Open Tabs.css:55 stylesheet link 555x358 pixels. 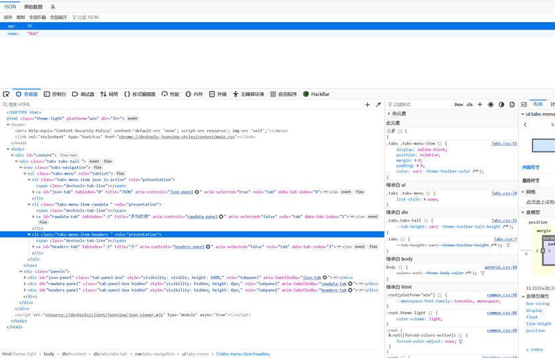pos(504,143)
